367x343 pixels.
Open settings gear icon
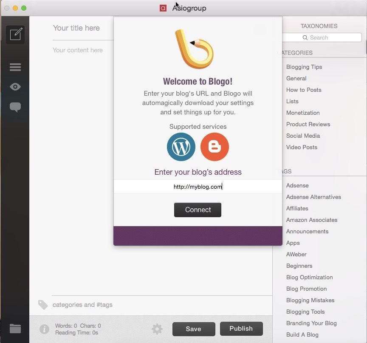point(157,329)
